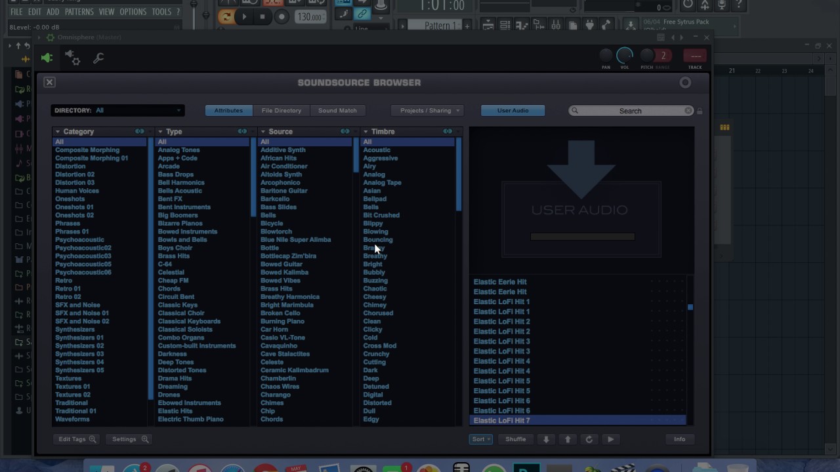Click the magnifier icon in the Search field
This screenshot has width=840, height=472.
pyautogui.click(x=575, y=111)
